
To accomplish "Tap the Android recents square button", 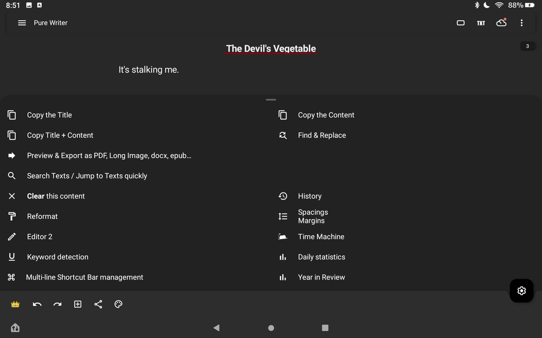I will 325,328.
